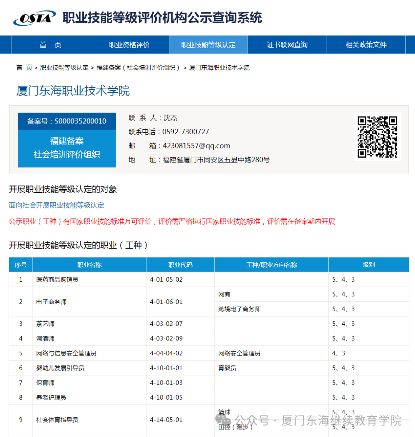Click the 福建备案 社会培训评价组织 blue box
The image size is (415, 437).
coord(67,148)
